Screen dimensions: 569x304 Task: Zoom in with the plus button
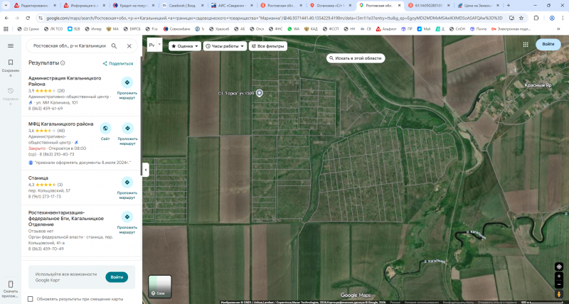559,276
